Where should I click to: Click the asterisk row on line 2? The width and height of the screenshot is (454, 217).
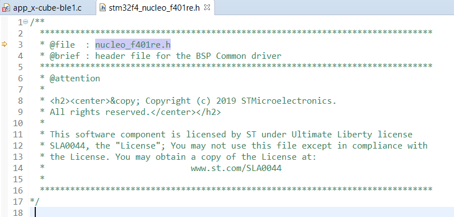236,33
